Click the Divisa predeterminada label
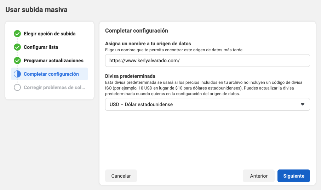The width and height of the screenshot is (321, 190). [130, 76]
